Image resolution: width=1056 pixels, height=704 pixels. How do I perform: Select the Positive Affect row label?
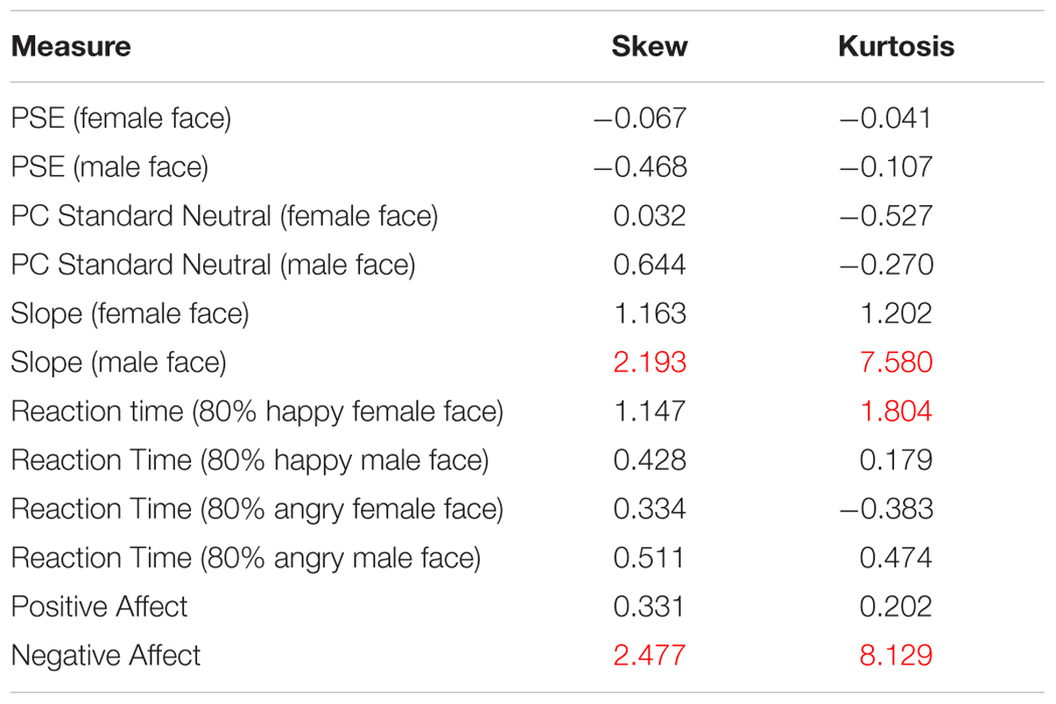point(99,606)
